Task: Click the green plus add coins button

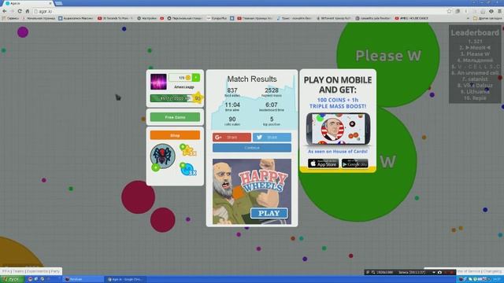Action: tap(196, 78)
